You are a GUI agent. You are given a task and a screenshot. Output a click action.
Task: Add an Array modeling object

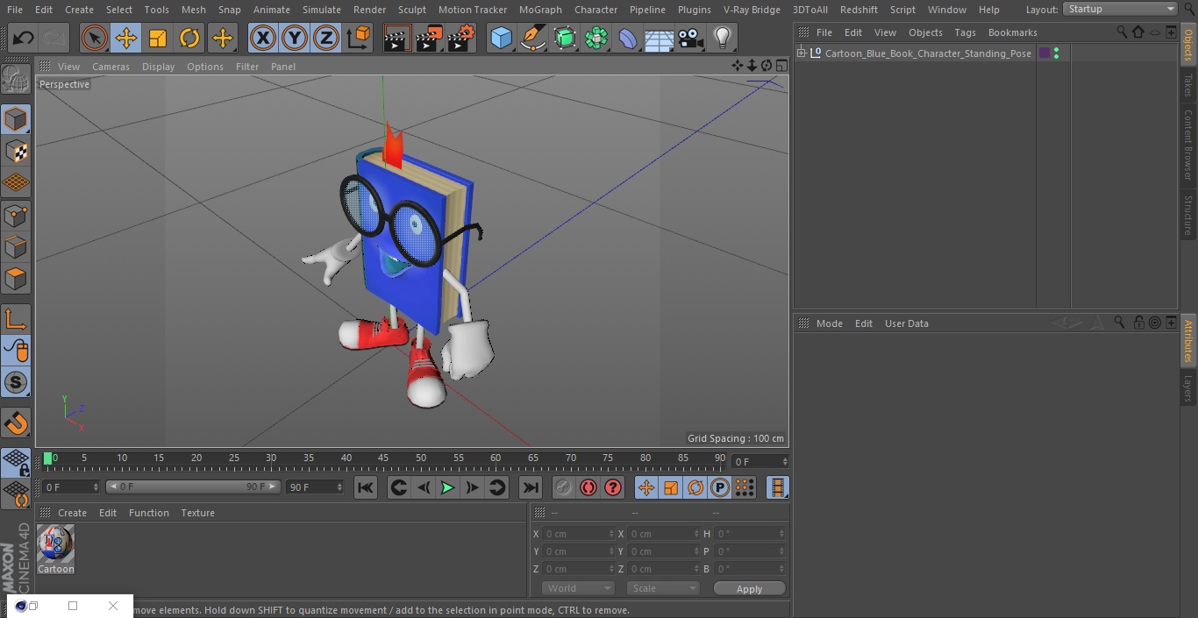pos(596,38)
